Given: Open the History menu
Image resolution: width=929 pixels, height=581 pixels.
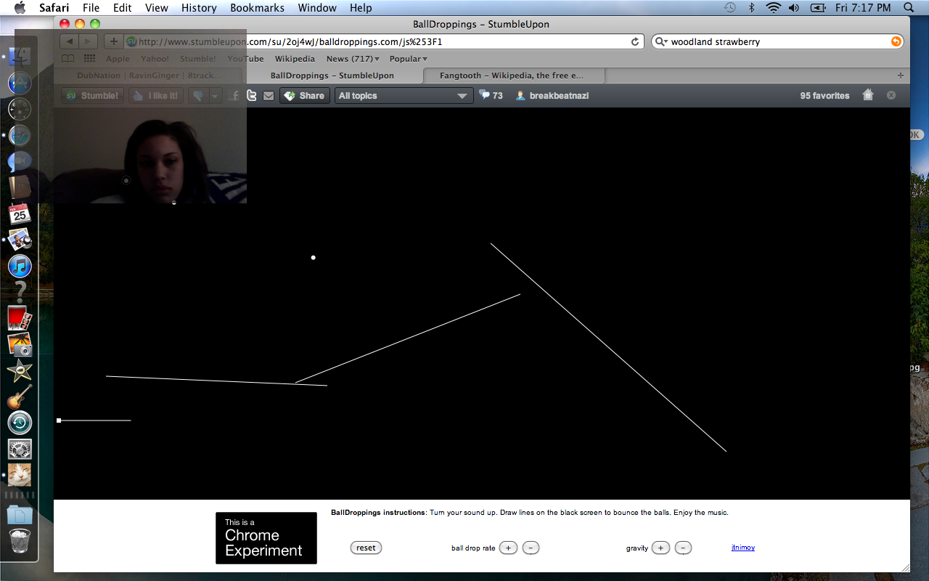Looking at the screenshot, I should [199, 8].
